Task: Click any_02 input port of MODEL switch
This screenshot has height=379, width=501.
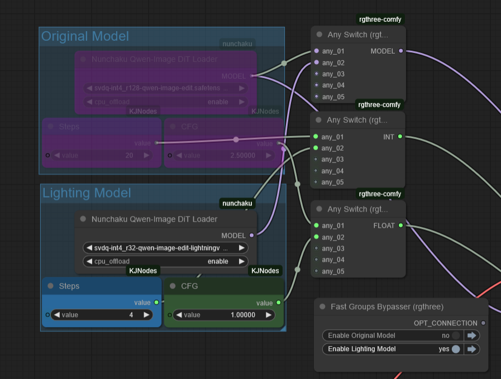Action: 316,63
